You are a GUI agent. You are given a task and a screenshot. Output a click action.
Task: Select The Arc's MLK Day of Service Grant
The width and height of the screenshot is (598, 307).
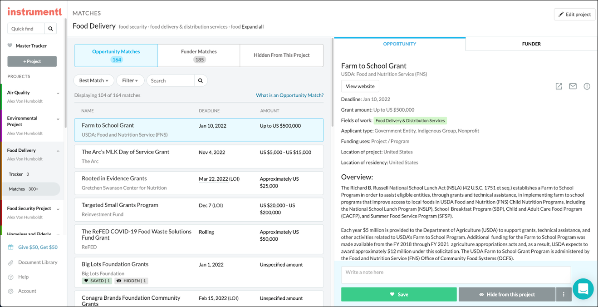click(199, 156)
